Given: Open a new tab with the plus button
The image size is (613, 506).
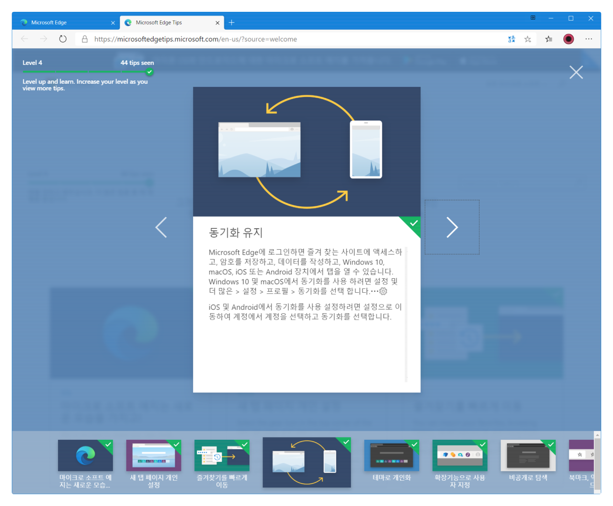Looking at the screenshot, I should click(232, 22).
